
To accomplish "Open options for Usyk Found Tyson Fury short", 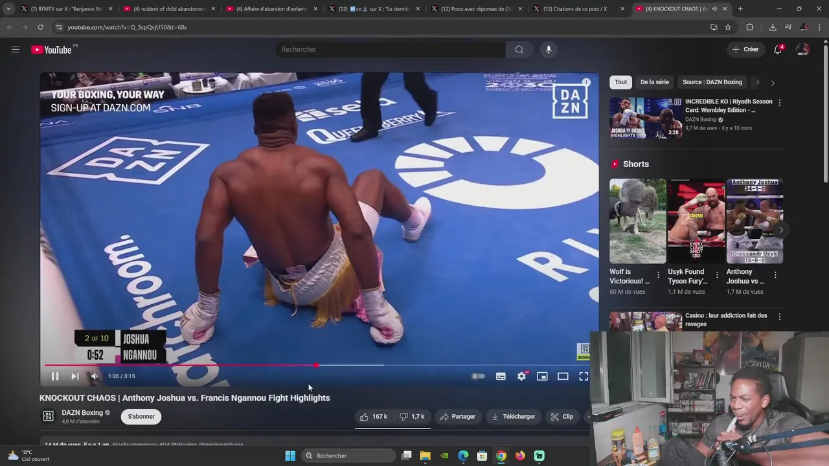I will point(716,275).
